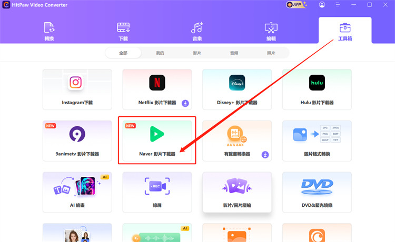Image resolution: width=395 pixels, height=242 pixels.
Task: Click the Disney+ logo icon
Action: pos(237,83)
